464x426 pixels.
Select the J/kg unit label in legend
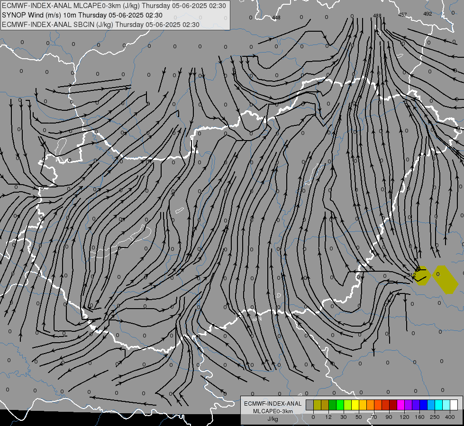(x=273, y=419)
